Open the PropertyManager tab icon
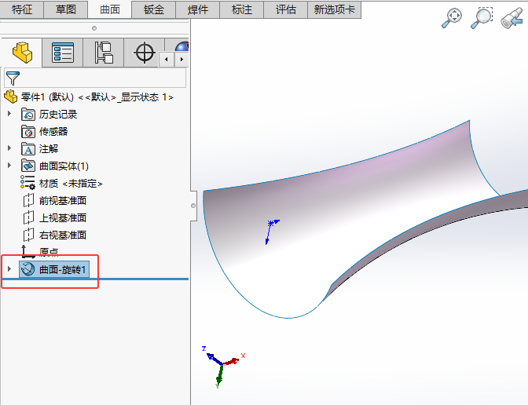 (63, 53)
